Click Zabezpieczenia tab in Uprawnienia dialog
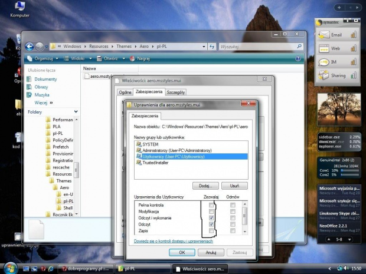366x274 pixels. tap(145, 116)
